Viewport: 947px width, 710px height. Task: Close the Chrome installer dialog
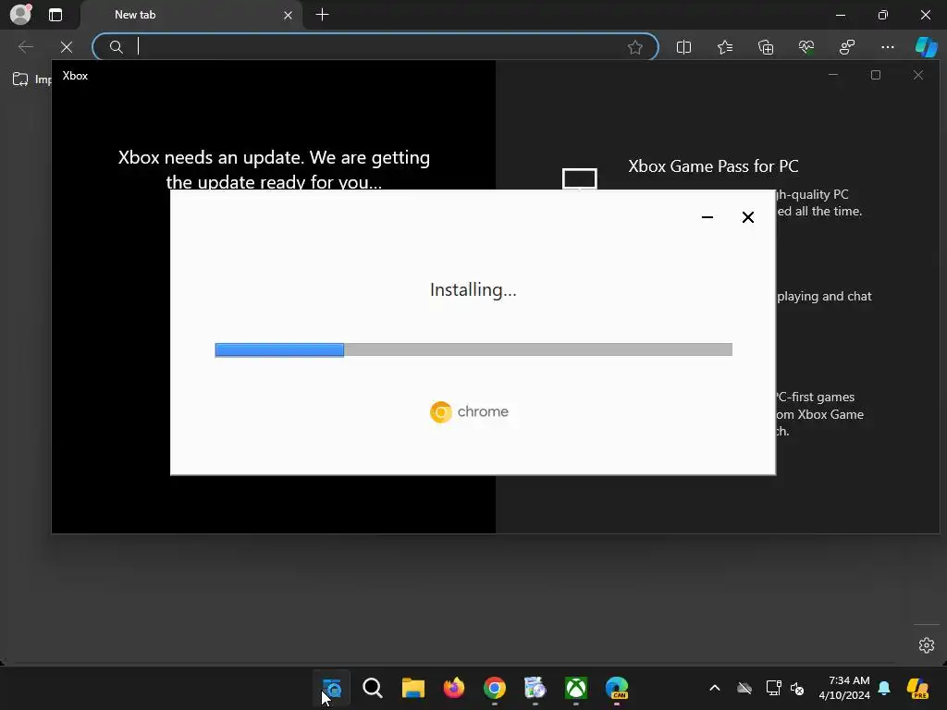pos(747,217)
